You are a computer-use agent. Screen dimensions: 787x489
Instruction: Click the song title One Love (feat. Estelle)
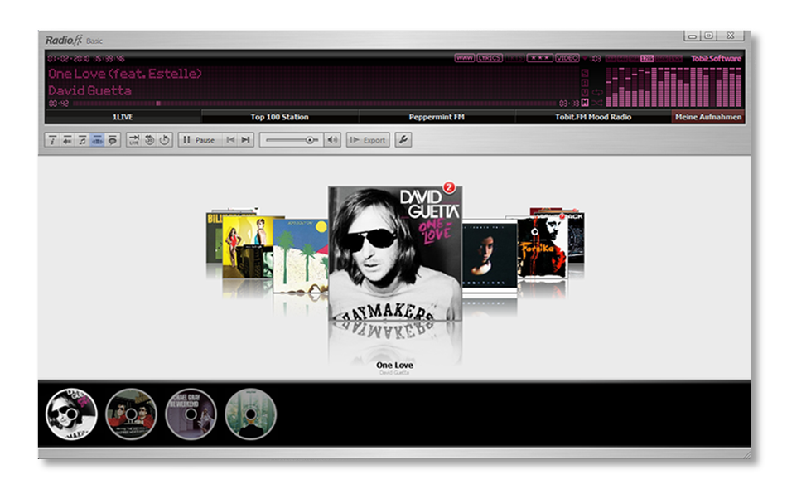[125, 74]
